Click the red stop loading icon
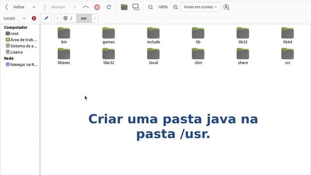The height and width of the screenshot is (175, 311). tap(97, 7)
